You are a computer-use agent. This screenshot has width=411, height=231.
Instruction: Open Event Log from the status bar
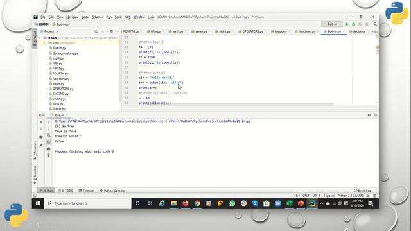[362, 191]
